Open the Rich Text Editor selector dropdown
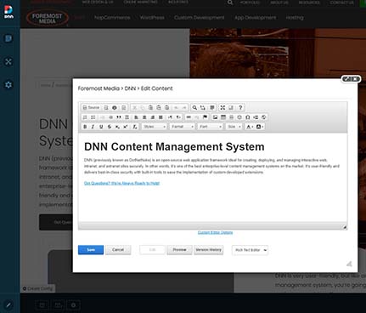The width and height of the screenshot is (366, 313). (x=250, y=250)
